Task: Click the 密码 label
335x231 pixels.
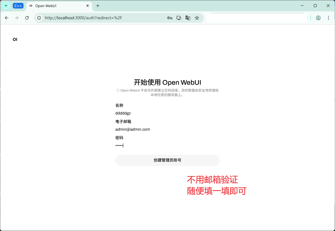Action: pyautogui.click(x=119, y=138)
